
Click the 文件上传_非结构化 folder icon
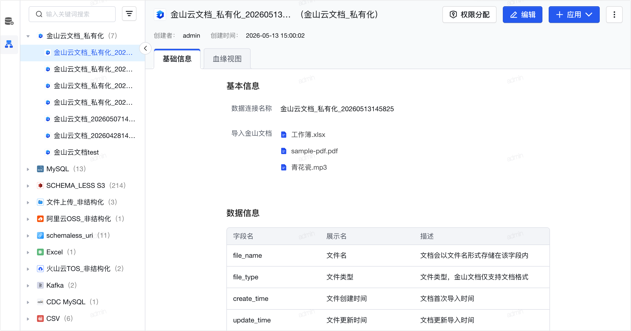pos(40,202)
